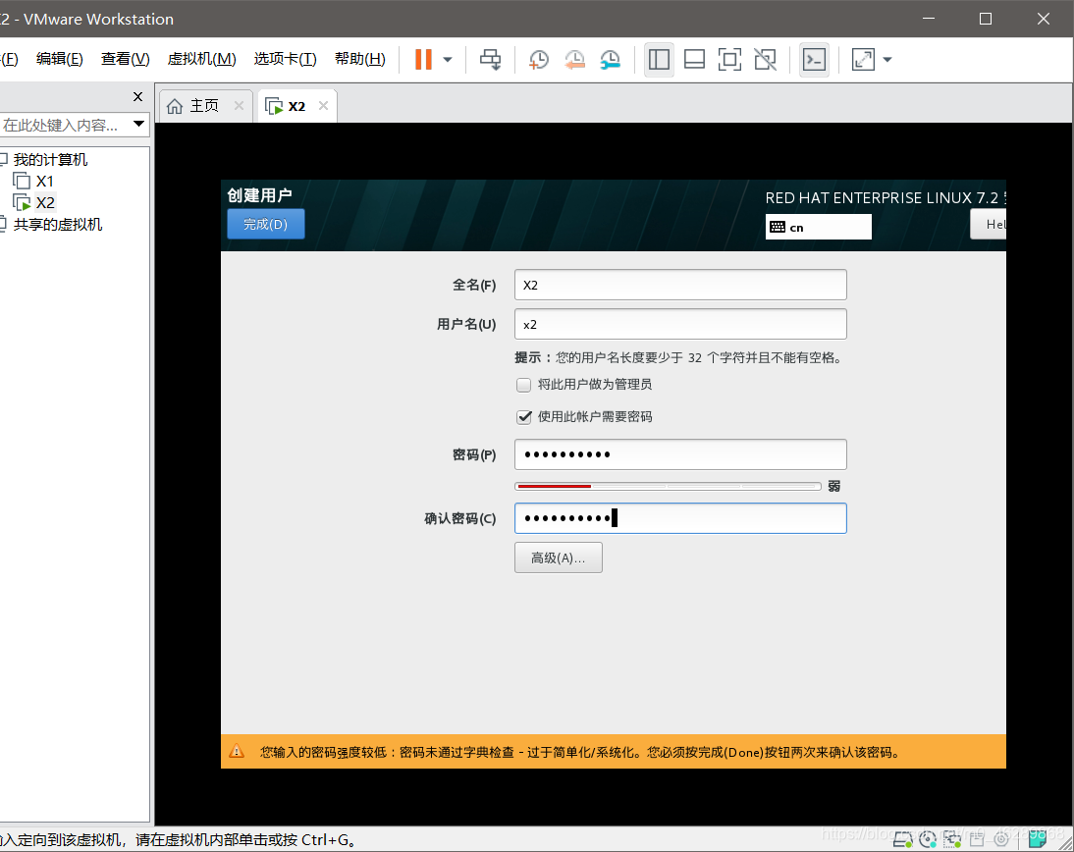Open the 帮助(H) menu
The height and width of the screenshot is (852, 1074).
(x=359, y=59)
